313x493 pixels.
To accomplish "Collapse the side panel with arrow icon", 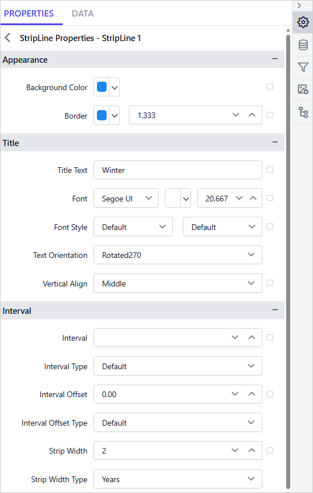I will tap(299, 5).
